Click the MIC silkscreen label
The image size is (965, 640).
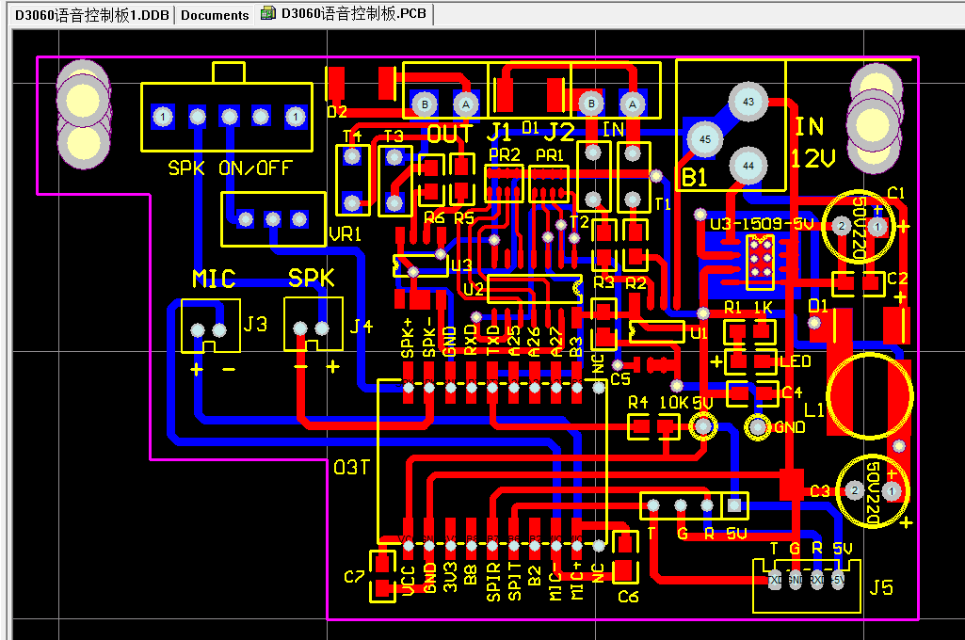tap(214, 279)
